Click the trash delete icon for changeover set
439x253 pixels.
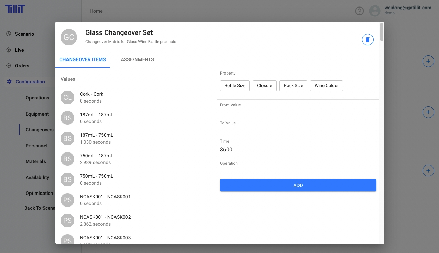click(367, 40)
